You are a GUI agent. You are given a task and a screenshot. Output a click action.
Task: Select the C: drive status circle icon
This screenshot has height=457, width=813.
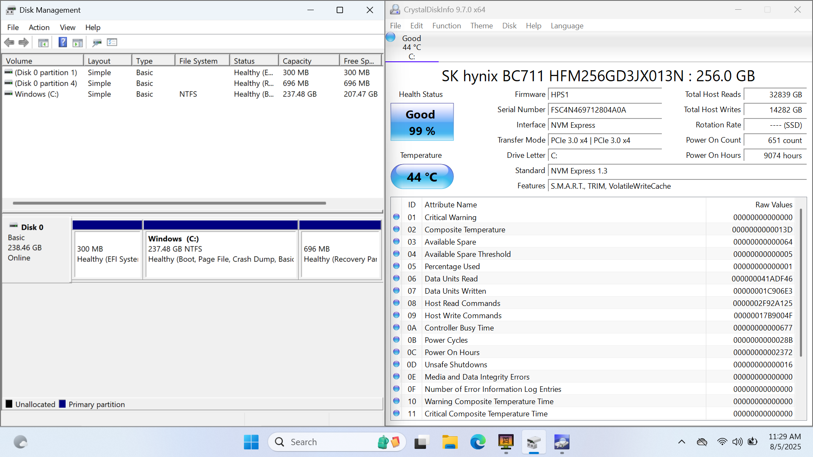(391, 38)
